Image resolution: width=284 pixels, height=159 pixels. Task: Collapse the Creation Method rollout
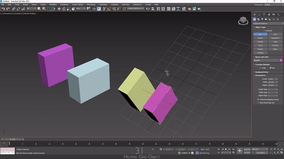coord(262,64)
